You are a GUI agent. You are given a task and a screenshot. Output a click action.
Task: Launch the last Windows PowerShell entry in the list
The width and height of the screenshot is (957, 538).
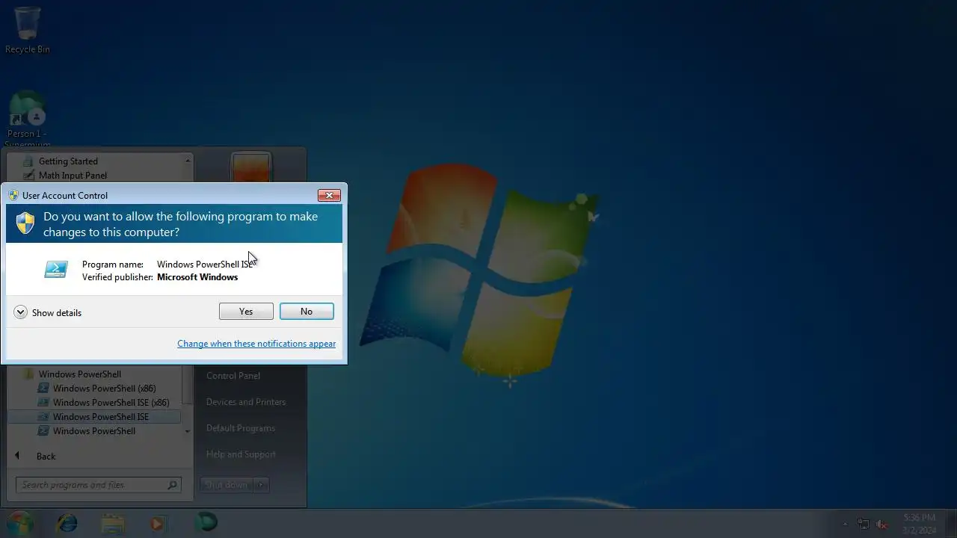click(x=94, y=431)
